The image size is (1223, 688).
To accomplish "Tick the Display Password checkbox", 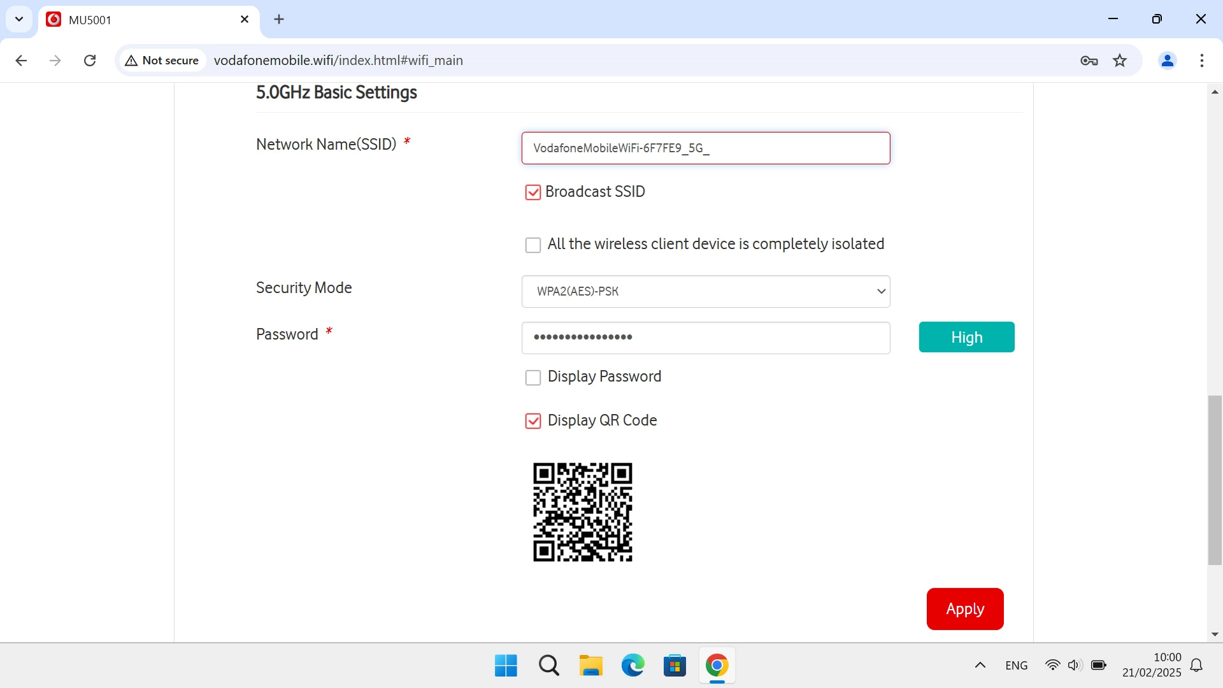I will (533, 378).
